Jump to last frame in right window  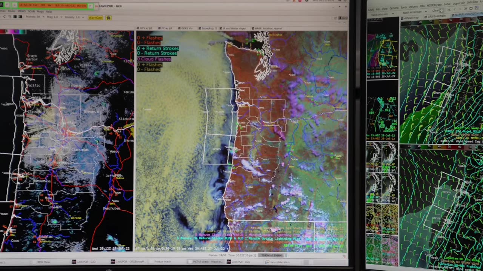pos(466,9)
